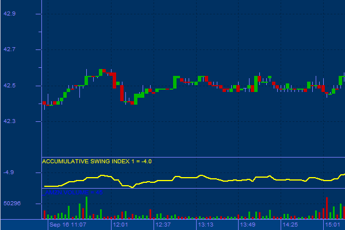Click the 42.9 price axis label
The height and width of the screenshot is (230, 345).
(x=9, y=14)
